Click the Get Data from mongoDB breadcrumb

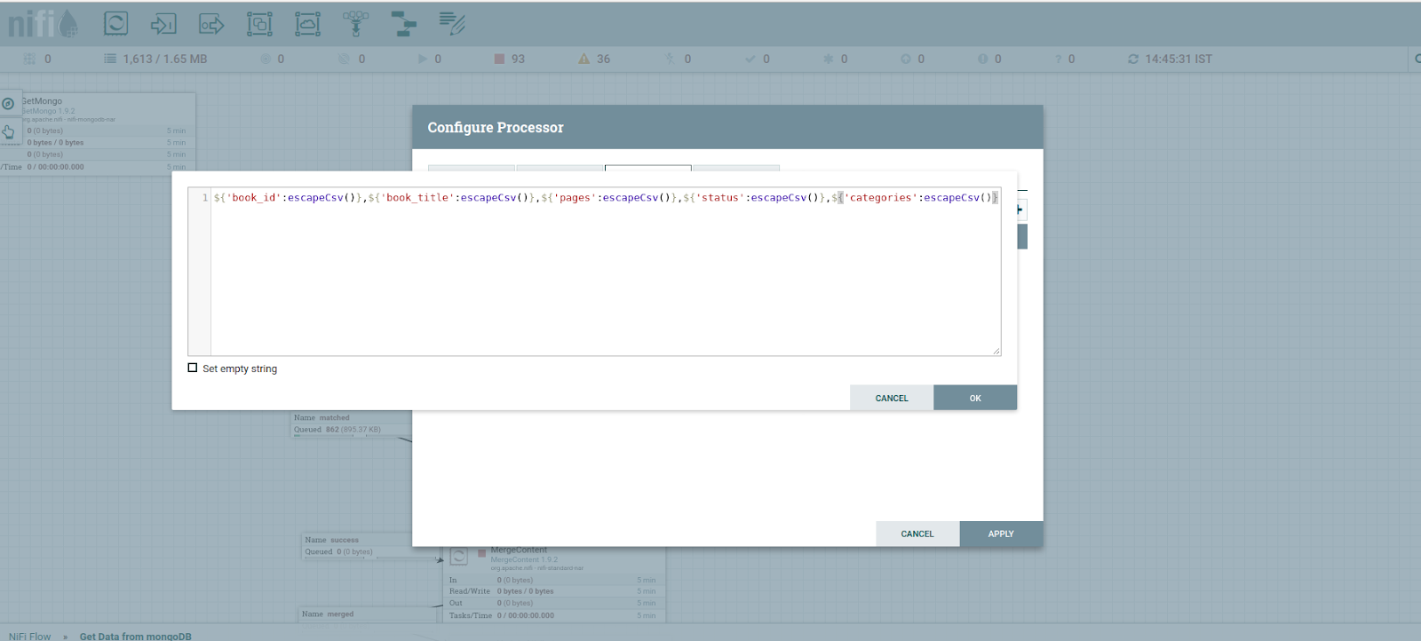click(135, 636)
